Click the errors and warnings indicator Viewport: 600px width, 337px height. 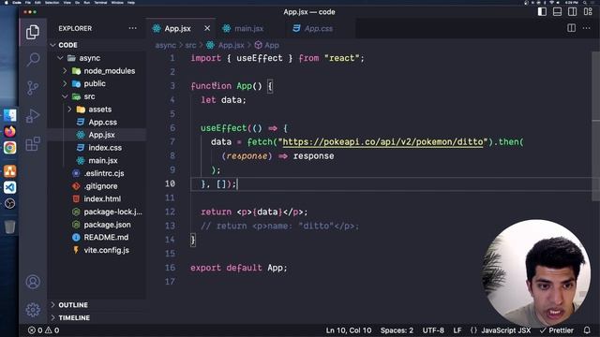pyautogui.click(x=44, y=330)
